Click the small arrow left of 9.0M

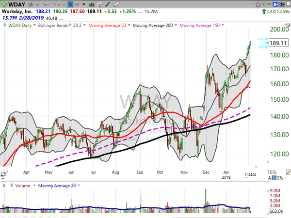pyautogui.click(x=268, y=191)
